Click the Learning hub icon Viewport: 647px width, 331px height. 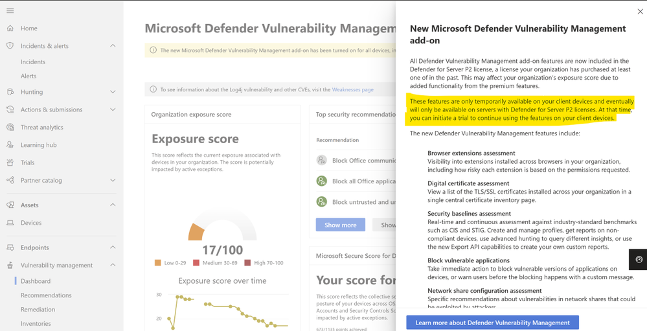[10, 145]
